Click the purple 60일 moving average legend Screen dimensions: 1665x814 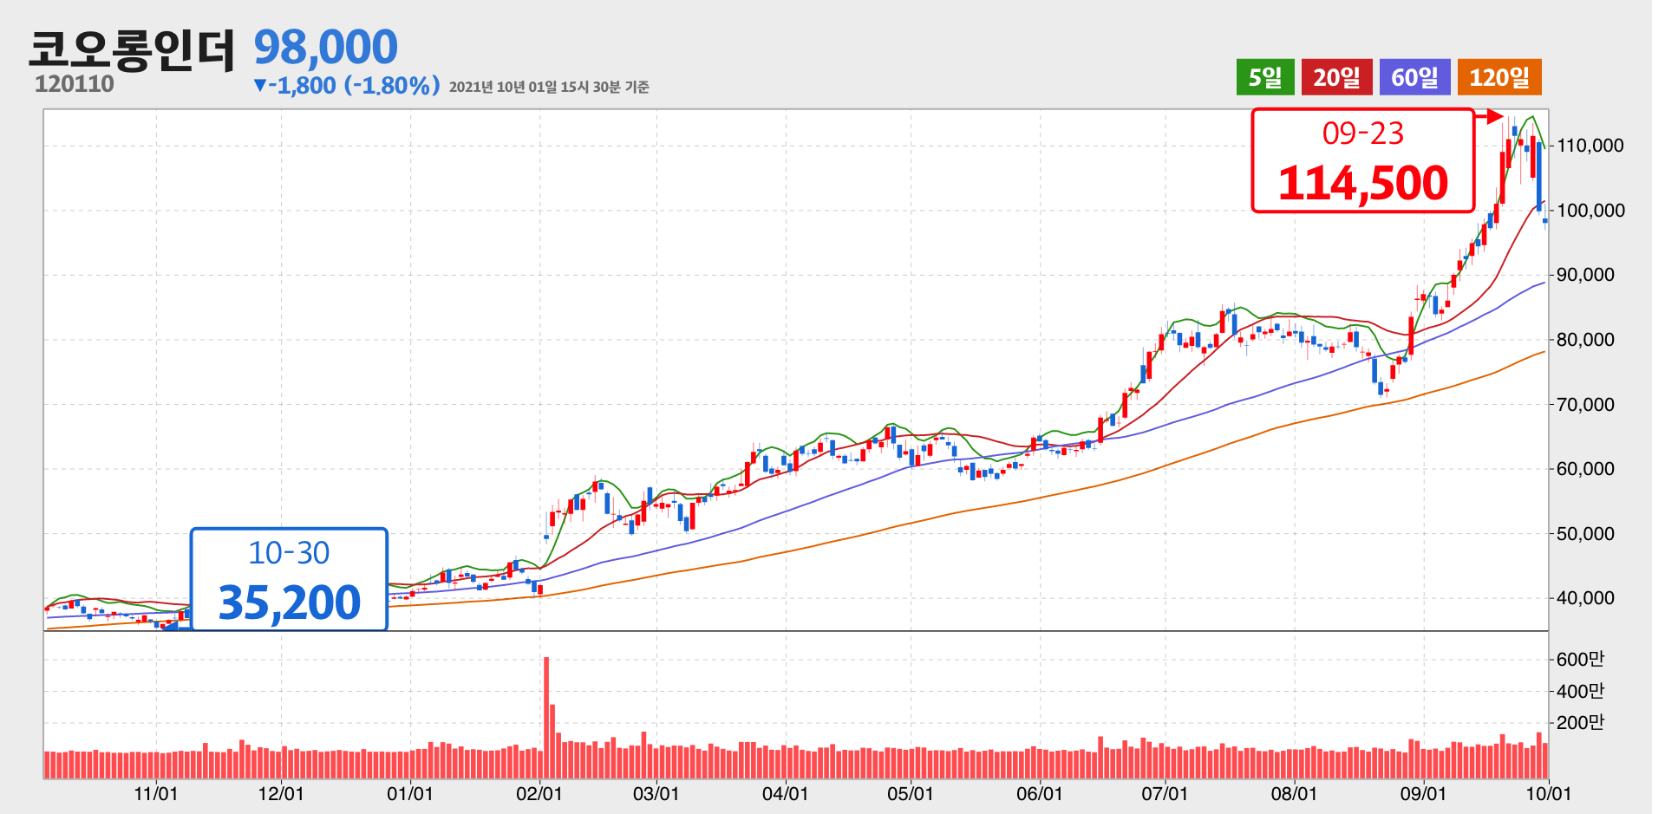1414,77
